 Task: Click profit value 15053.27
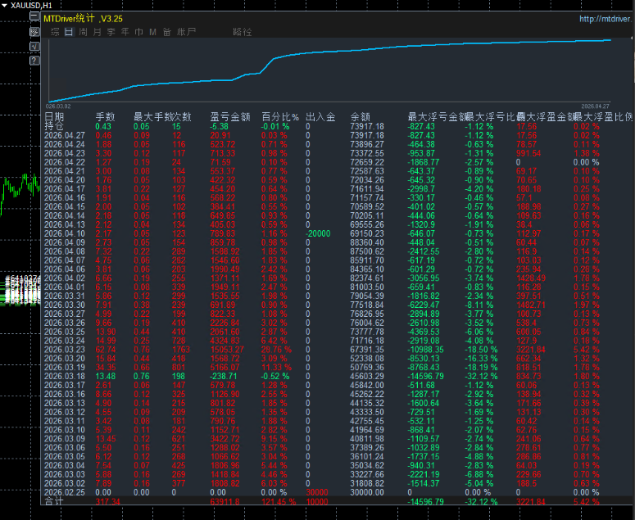(x=227, y=349)
